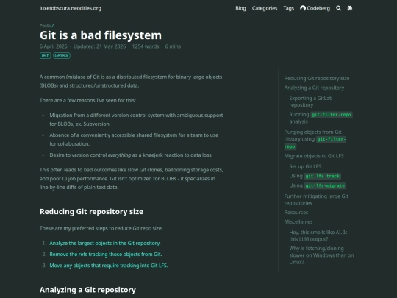Click 'There are a few reasons I've seen' sentence

pyautogui.click(x=87, y=100)
